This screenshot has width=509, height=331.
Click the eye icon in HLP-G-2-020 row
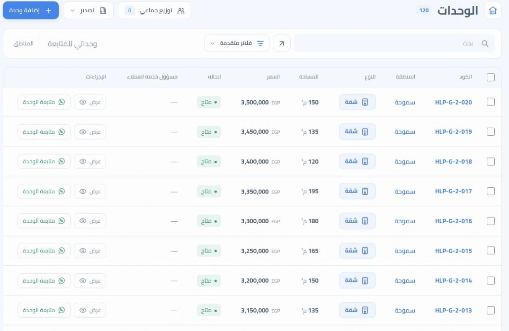click(x=83, y=102)
